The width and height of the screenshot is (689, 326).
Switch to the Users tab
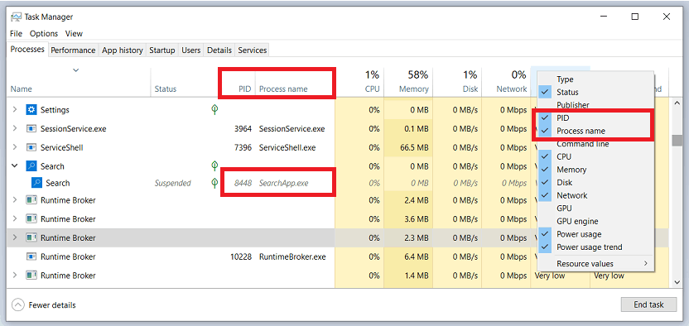(191, 50)
